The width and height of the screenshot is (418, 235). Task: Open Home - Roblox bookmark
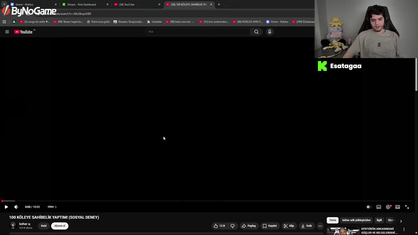[277, 22]
